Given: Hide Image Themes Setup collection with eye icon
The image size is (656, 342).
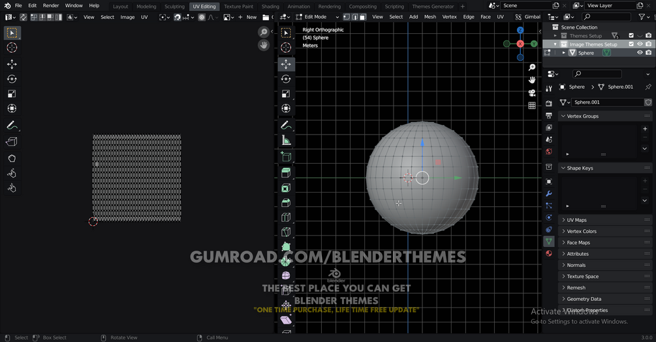Looking at the screenshot, I should [640, 44].
